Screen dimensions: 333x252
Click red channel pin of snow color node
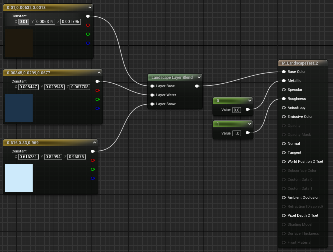(93, 160)
